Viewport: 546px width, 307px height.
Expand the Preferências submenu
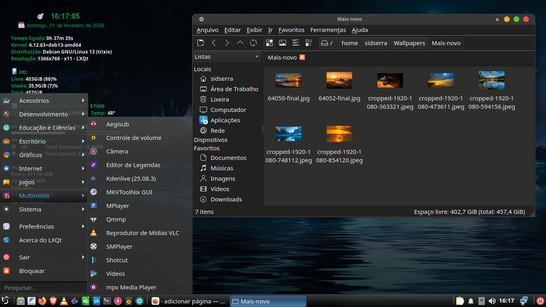coord(44,226)
